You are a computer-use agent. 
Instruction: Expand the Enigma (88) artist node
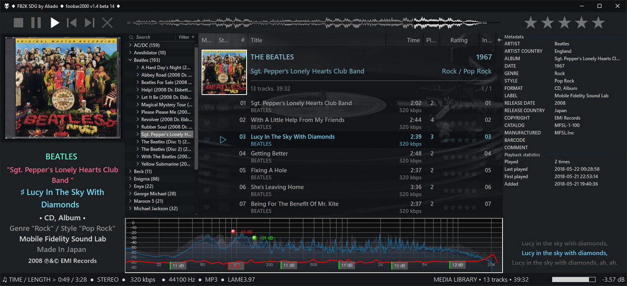click(x=130, y=179)
